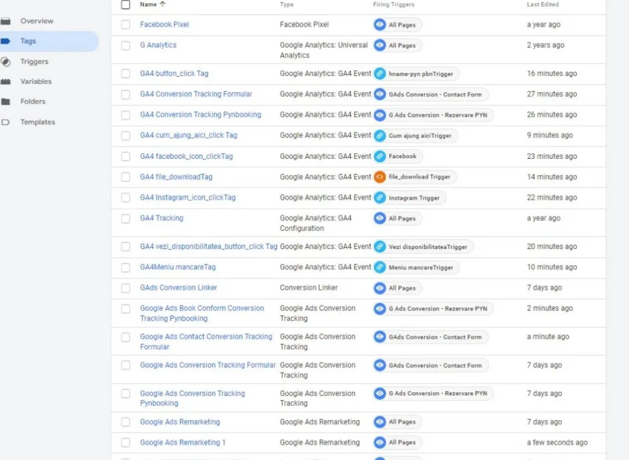This screenshot has width=629, height=460.
Task: Check the Facebook Pixel tag checkbox
Action: pyautogui.click(x=125, y=24)
